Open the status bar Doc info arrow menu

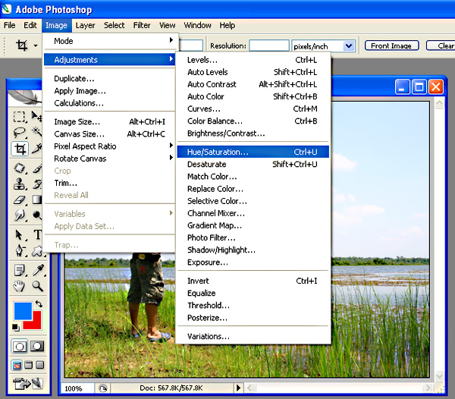pos(238,388)
